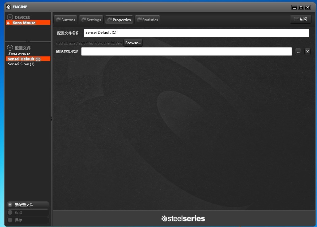Collapse the DEVICES section chevron
This screenshot has width=317, height=227.
click(x=10, y=17)
